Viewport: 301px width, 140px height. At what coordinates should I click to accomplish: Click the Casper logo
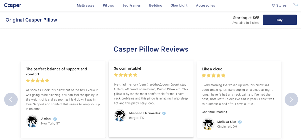(x=12, y=5)
